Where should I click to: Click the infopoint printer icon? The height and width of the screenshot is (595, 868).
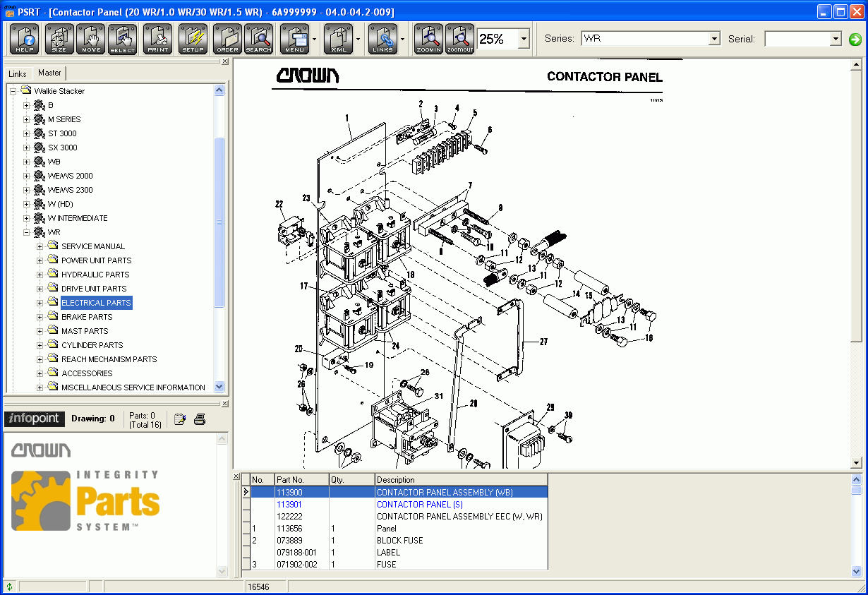199,418
